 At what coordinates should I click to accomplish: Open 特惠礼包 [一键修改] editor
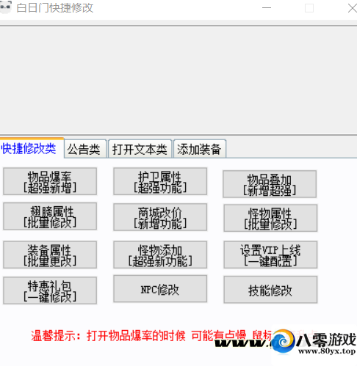pos(50,290)
